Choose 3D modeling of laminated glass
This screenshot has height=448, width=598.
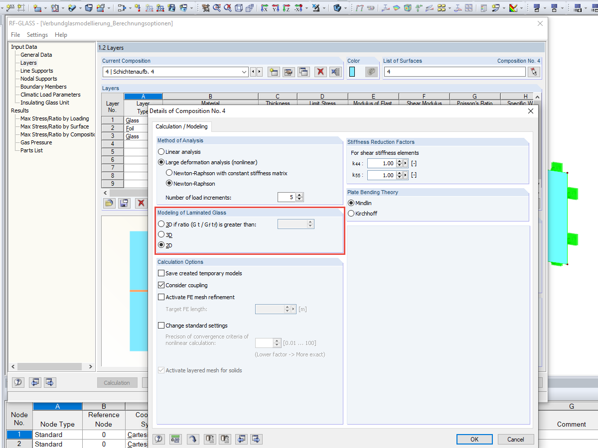(x=161, y=234)
